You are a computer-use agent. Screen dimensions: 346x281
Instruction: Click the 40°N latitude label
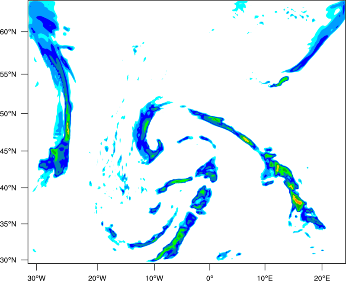pyautogui.click(x=8, y=188)
